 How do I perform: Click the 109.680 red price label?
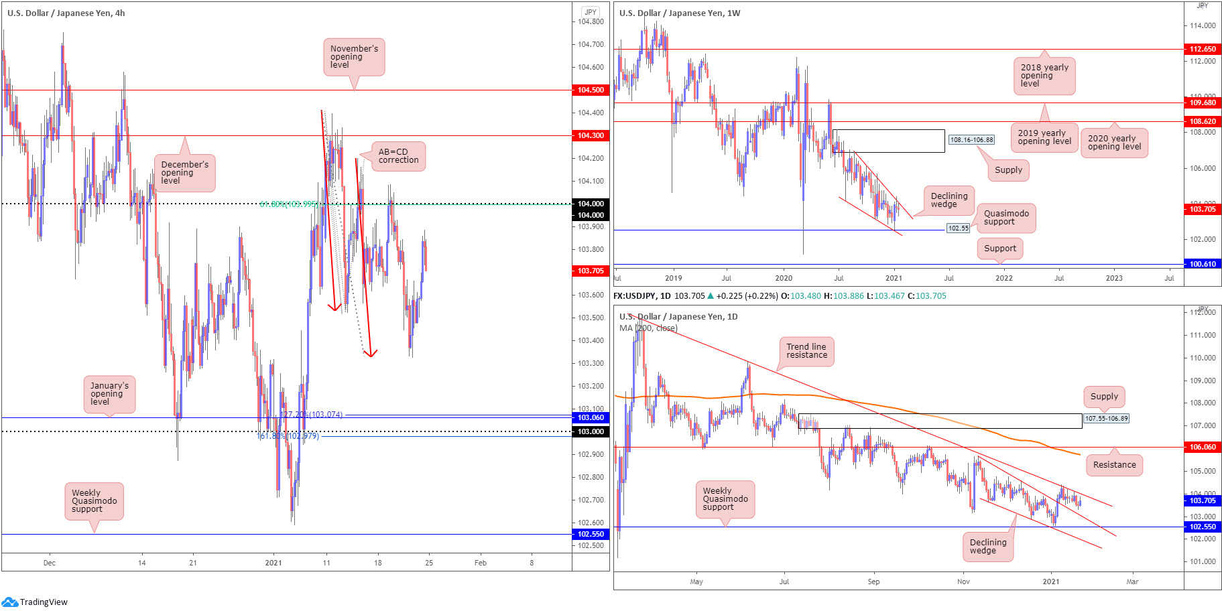pyautogui.click(x=1203, y=103)
